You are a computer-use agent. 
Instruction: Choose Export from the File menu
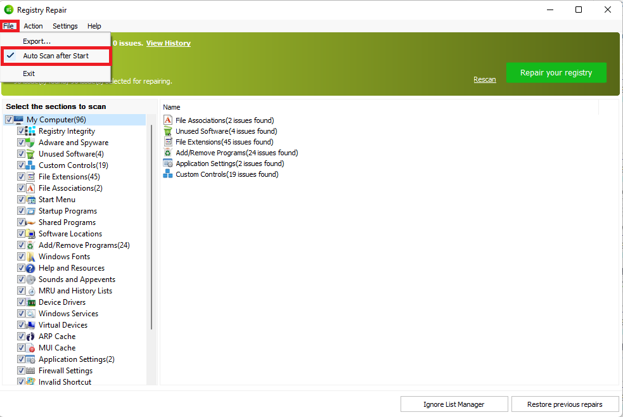coord(37,41)
